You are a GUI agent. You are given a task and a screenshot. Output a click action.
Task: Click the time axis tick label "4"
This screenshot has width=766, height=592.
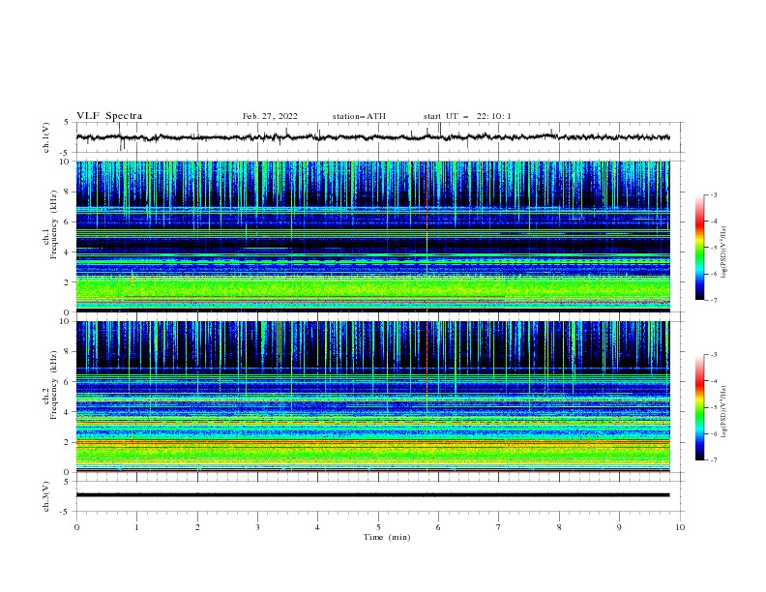(318, 527)
